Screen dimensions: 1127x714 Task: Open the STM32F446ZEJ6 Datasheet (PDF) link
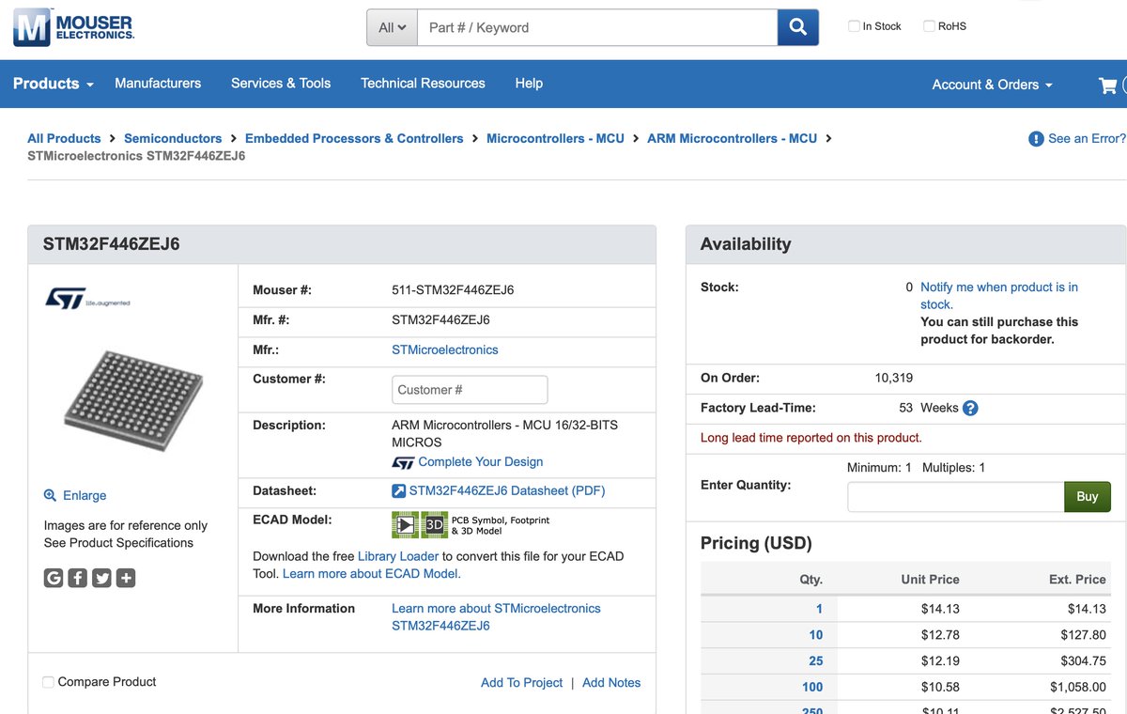[507, 490]
